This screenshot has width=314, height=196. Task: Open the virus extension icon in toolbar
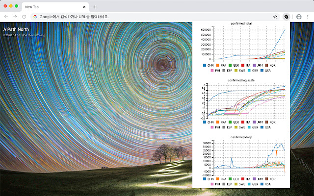pyautogui.click(x=287, y=17)
